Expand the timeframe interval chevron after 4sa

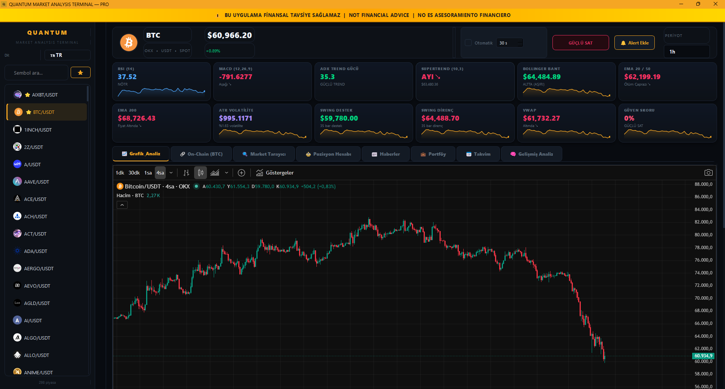pos(171,173)
